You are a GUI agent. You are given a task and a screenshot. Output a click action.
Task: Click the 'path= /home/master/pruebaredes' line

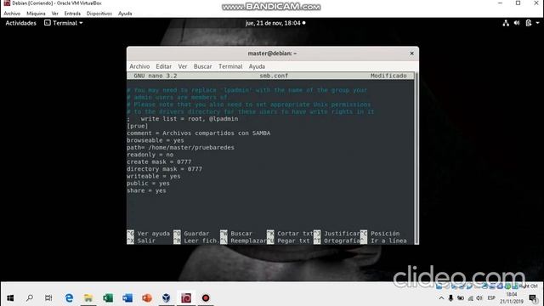coord(180,147)
